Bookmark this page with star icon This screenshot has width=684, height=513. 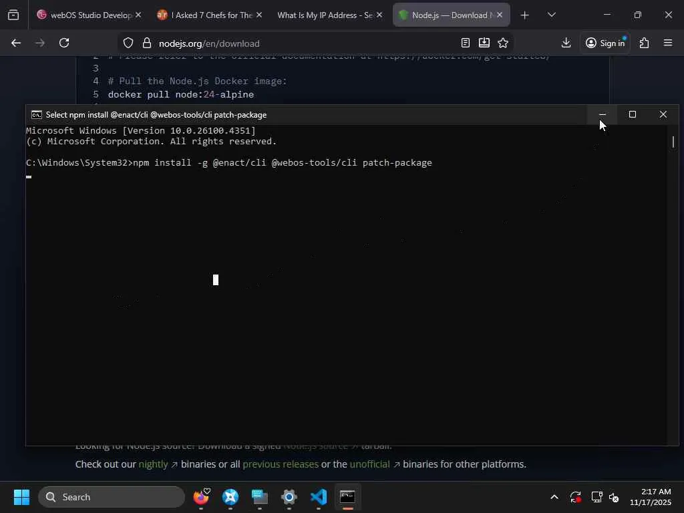(x=503, y=43)
